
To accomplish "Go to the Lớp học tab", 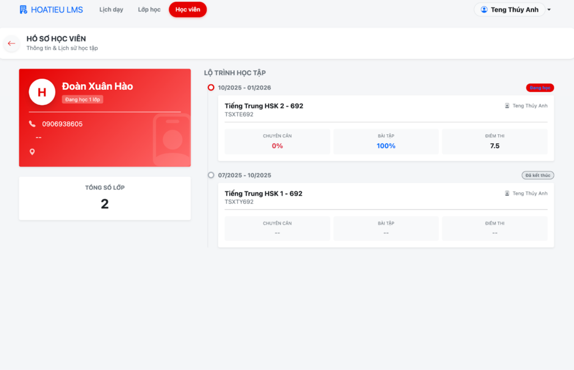I will [149, 10].
